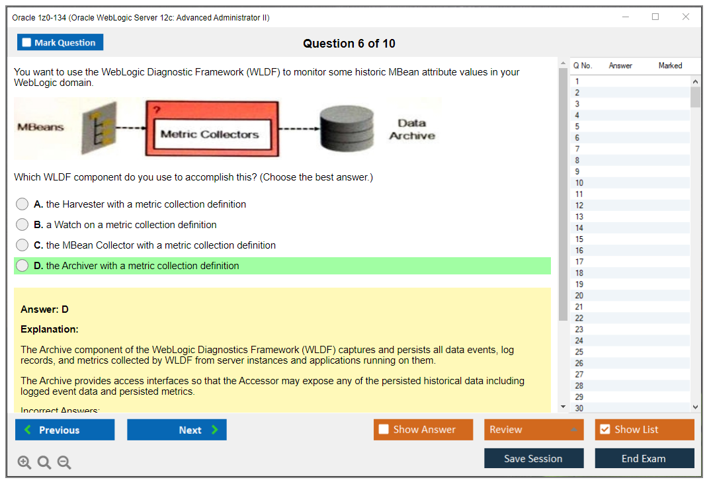Click the zoom in magnifier icon
The height and width of the screenshot is (486, 711).
click(x=24, y=463)
